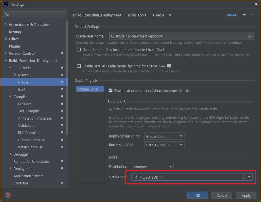Click the project-level icon next to Gradle breadcrumb
This screenshot has height=202, width=261.
pos(169,15)
